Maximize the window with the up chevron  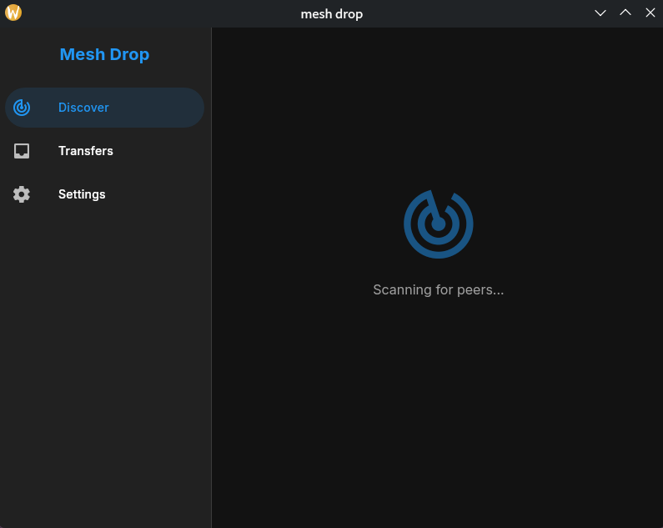[x=625, y=13]
